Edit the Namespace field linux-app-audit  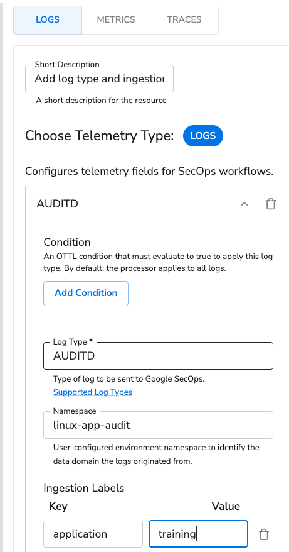(x=158, y=425)
